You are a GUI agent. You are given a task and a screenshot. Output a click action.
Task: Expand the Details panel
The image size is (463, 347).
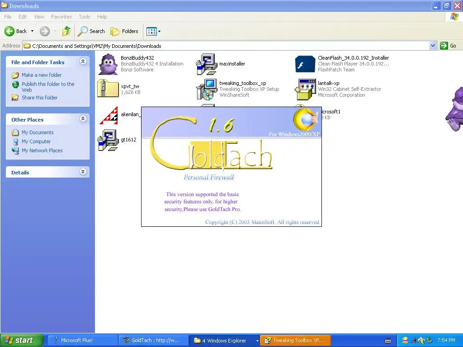point(83,172)
